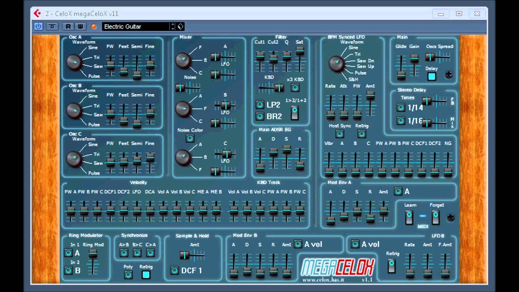Toggle the plugin power/bypass button
Screen dimensions: 519x292
click(38, 26)
